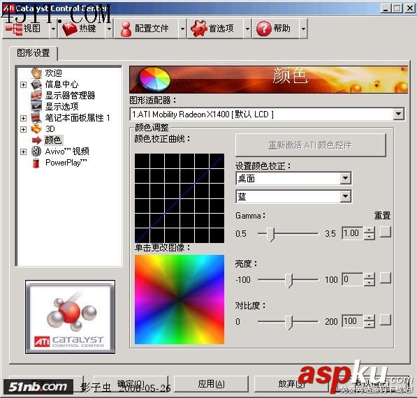
Task: Click the 对比度 contrast slider handle
Action: click(288, 322)
